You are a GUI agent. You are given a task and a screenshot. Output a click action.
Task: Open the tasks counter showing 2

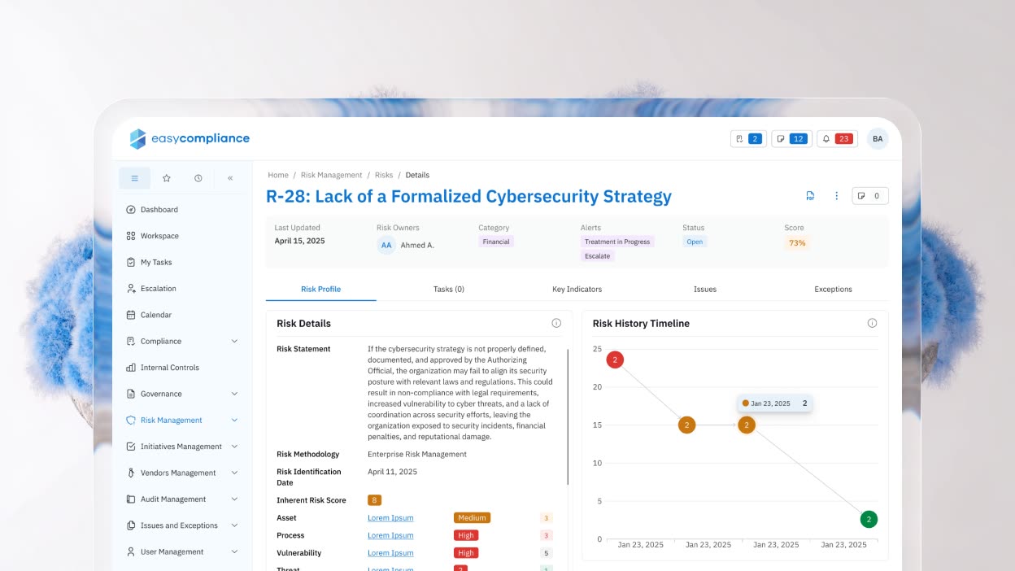tap(748, 139)
